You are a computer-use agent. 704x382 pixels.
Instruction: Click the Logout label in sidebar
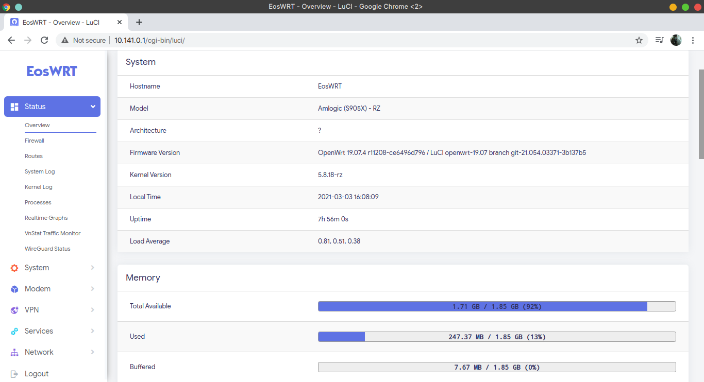37,374
